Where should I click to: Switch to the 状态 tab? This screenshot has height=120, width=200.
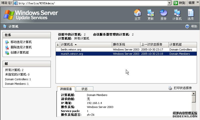[x=84, y=89]
